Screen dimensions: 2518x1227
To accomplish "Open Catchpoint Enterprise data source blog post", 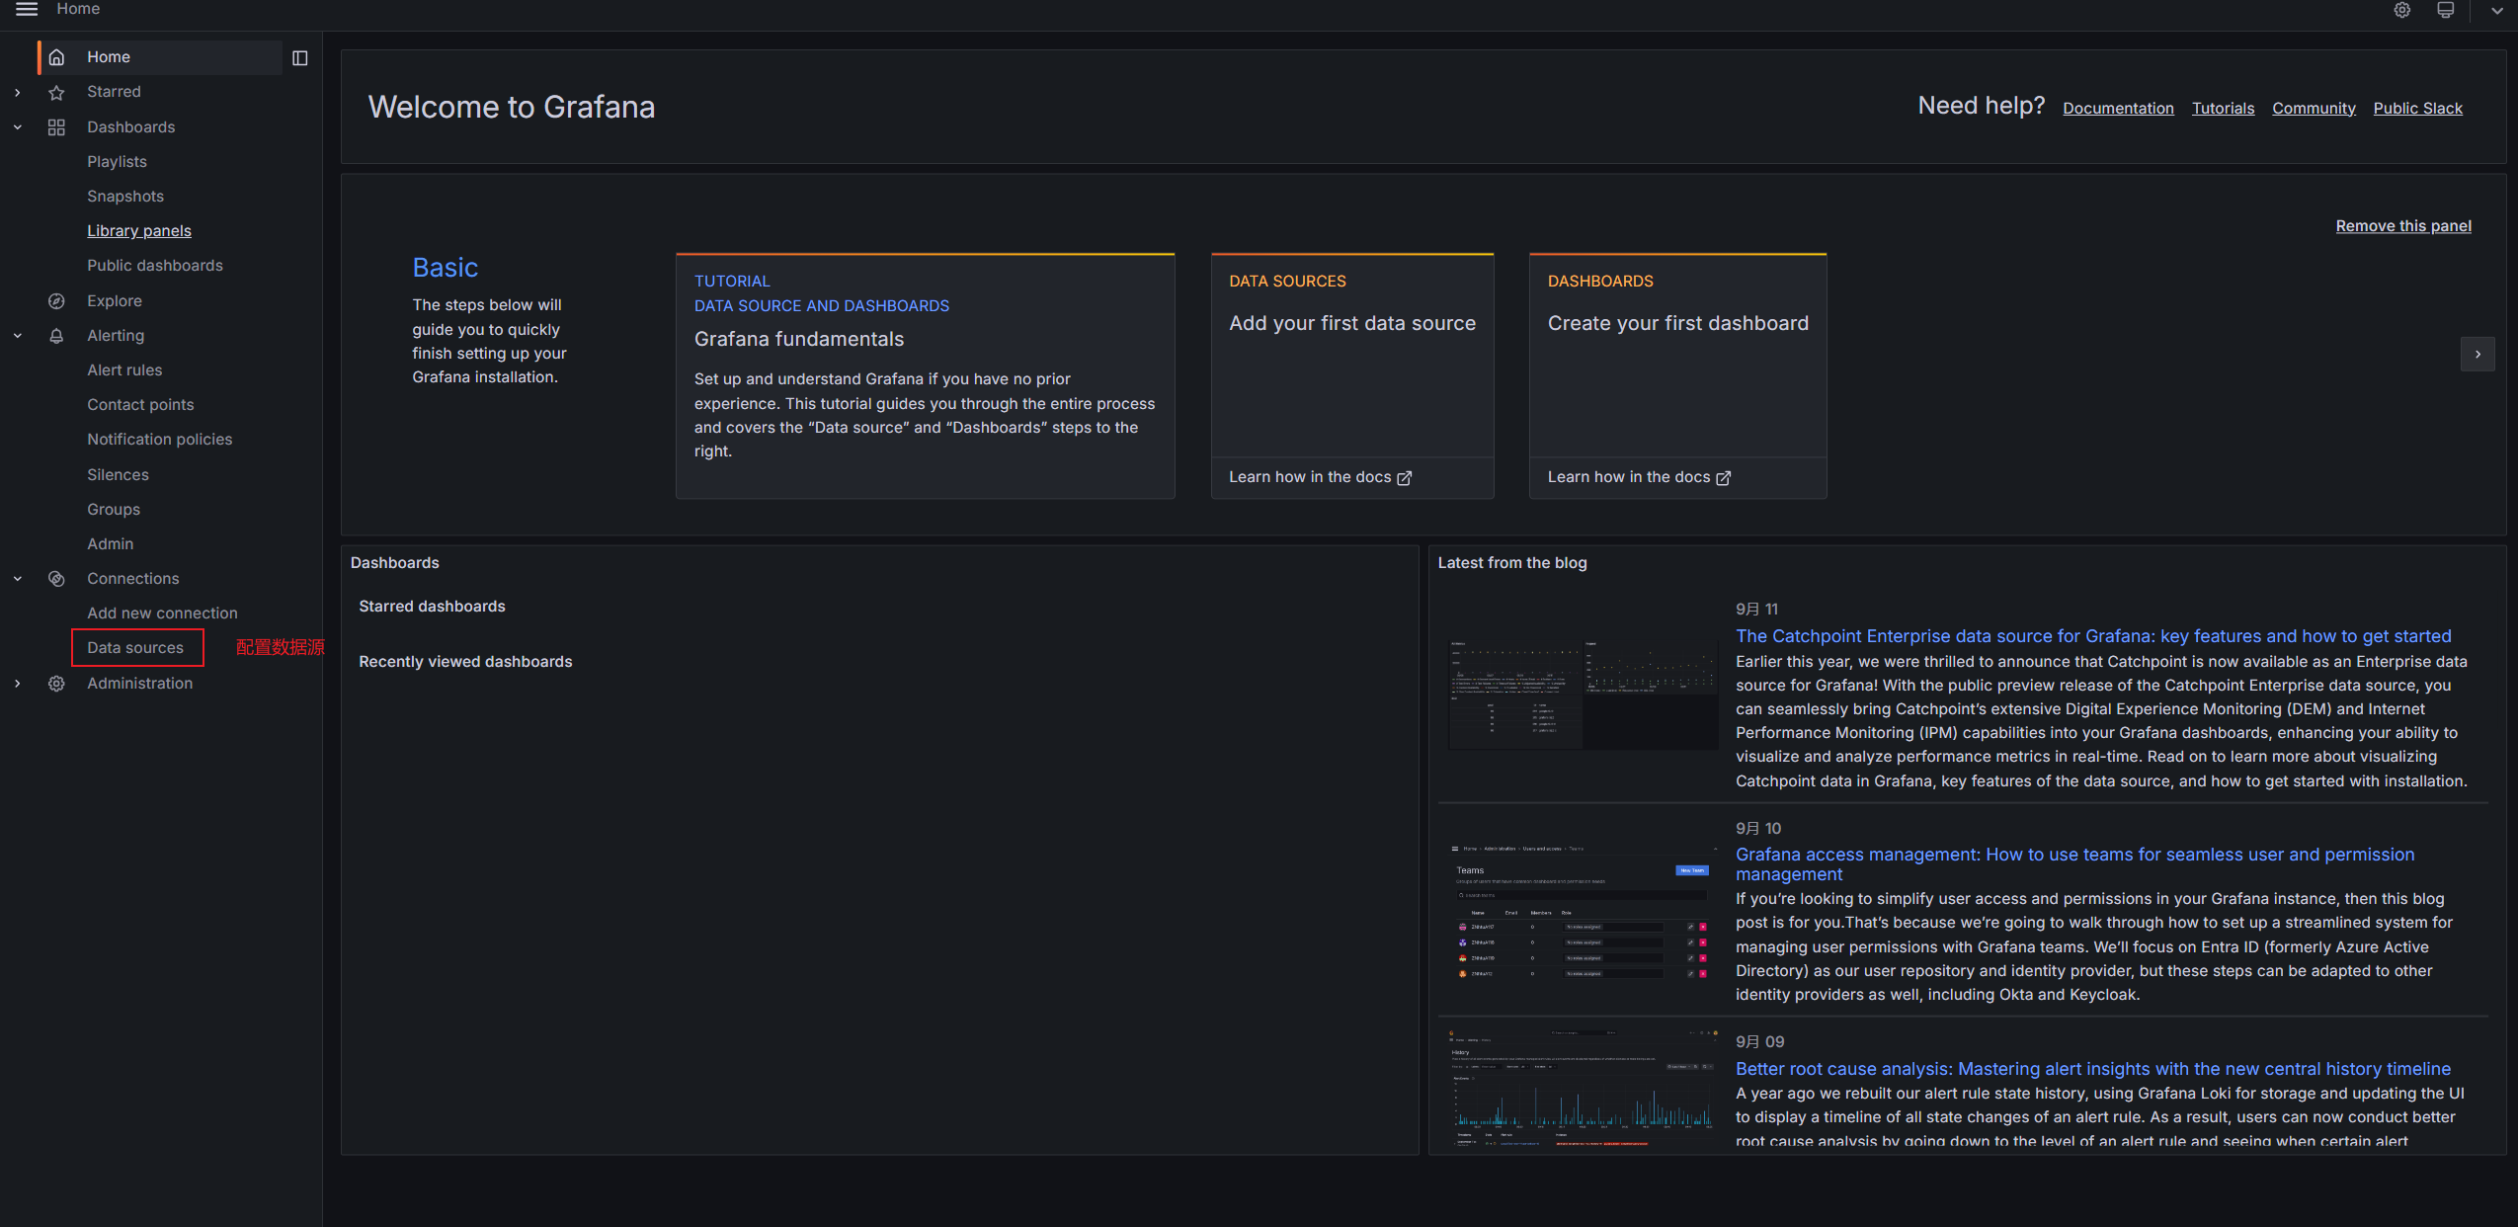I will coord(2093,636).
